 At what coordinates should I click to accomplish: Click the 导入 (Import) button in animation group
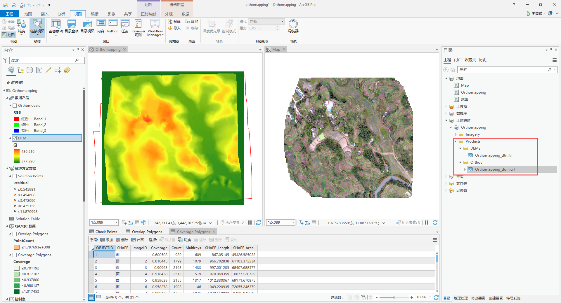174,28
